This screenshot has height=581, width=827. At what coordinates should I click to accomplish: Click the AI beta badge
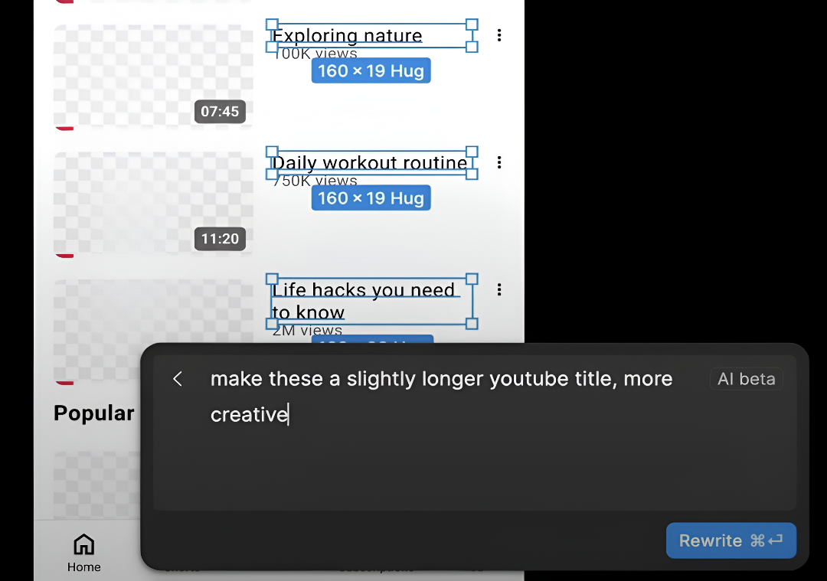coord(747,379)
